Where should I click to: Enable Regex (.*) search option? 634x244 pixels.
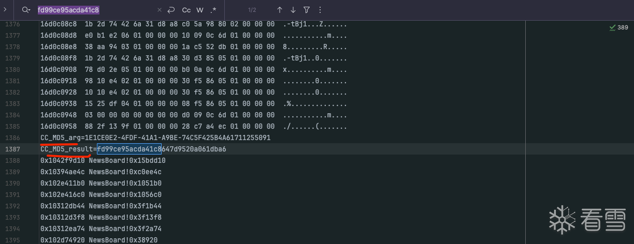213,10
